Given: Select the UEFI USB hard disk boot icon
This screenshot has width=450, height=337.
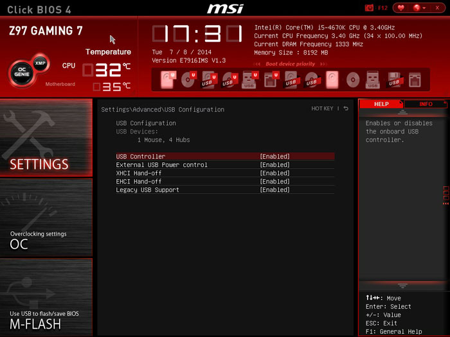Looking at the screenshot, I should [x=209, y=80].
